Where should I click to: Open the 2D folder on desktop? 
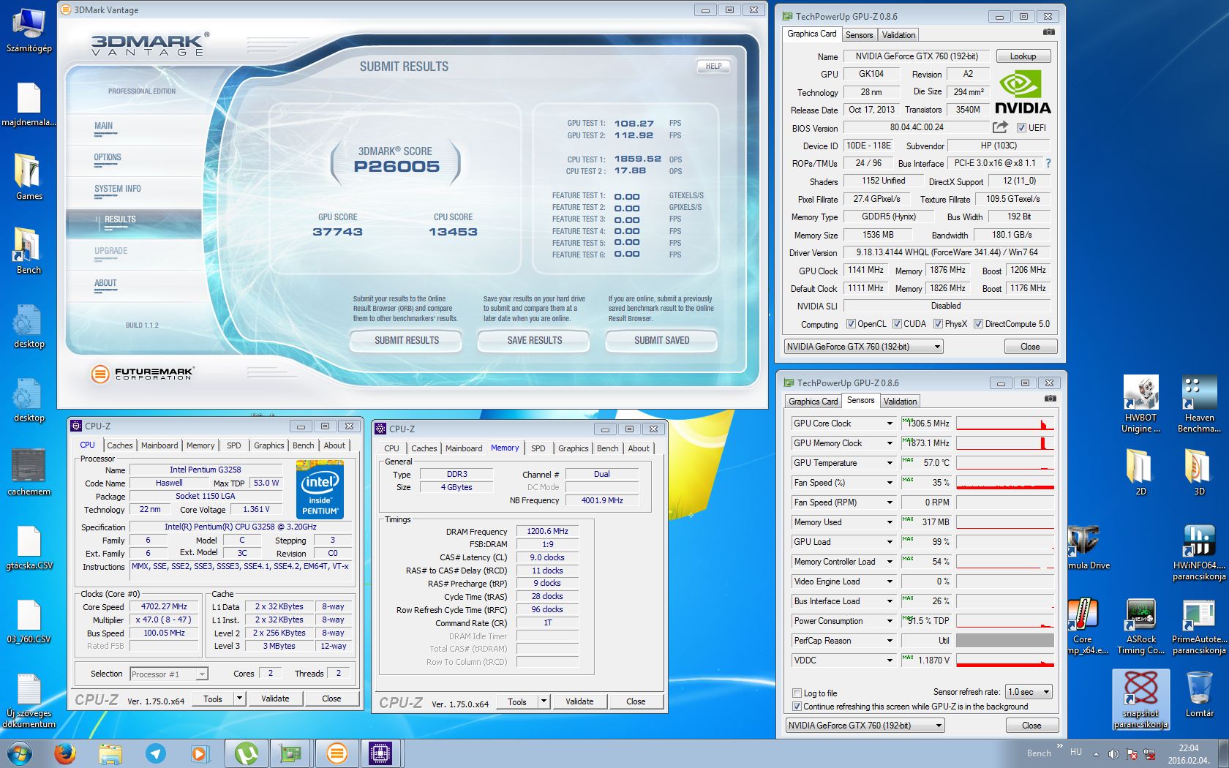click(1140, 472)
